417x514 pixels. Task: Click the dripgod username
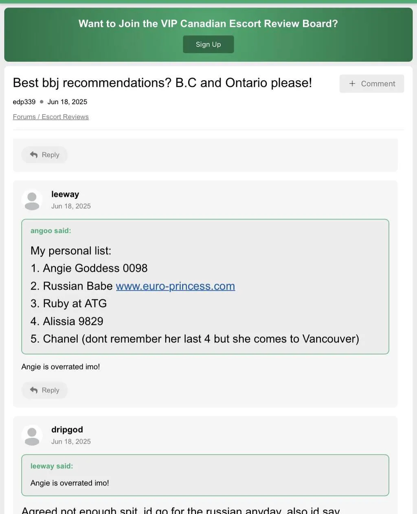[67, 430]
